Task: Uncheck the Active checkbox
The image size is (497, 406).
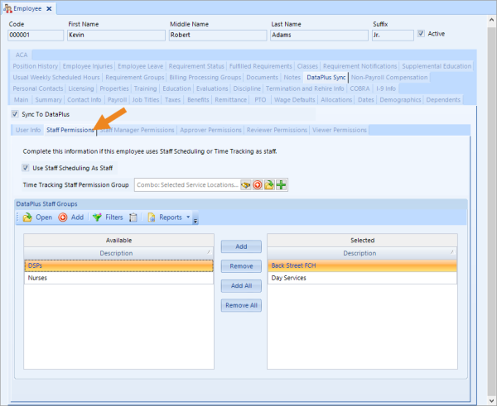Action: tap(421, 34)
